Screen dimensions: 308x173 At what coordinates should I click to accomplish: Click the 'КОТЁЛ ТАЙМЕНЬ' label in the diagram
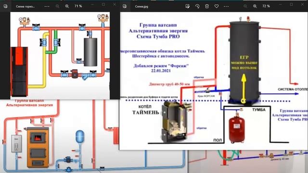point(145,110)
